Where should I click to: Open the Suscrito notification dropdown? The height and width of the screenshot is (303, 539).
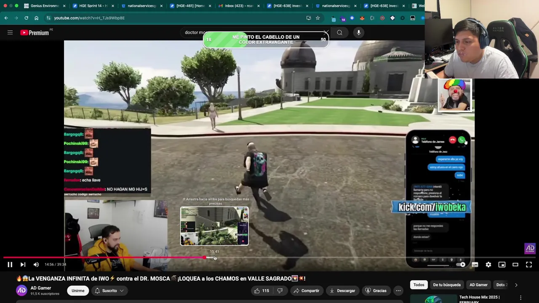click(109, 290)
